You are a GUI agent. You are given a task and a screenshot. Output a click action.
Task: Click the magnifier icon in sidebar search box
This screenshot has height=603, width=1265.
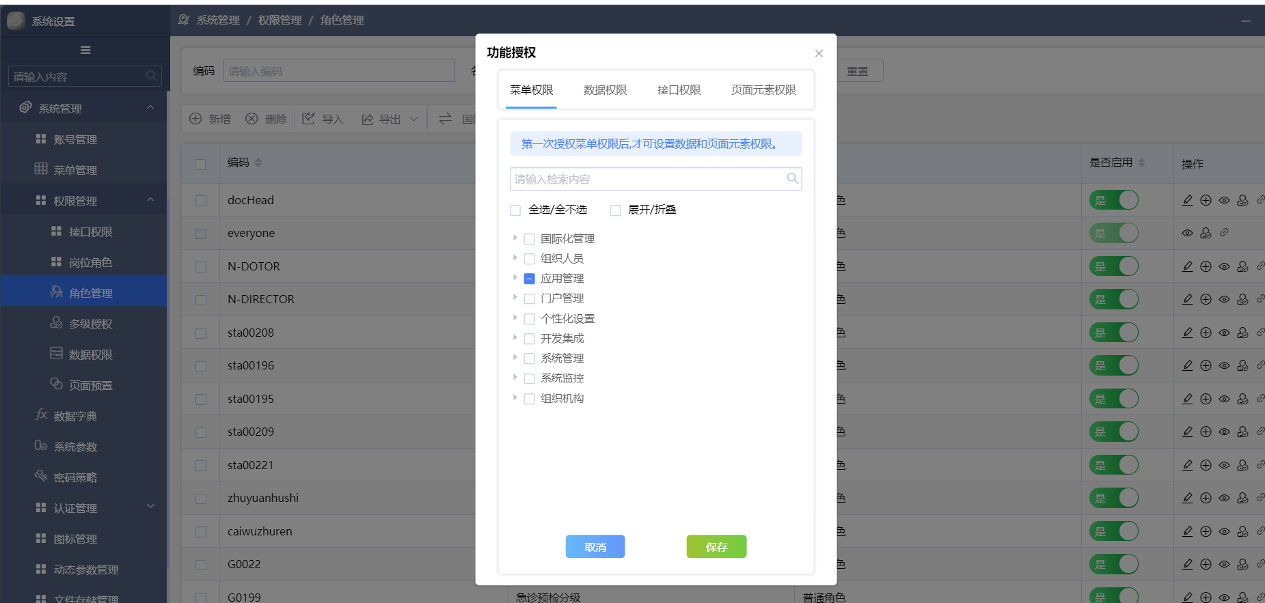coord(152,76)
